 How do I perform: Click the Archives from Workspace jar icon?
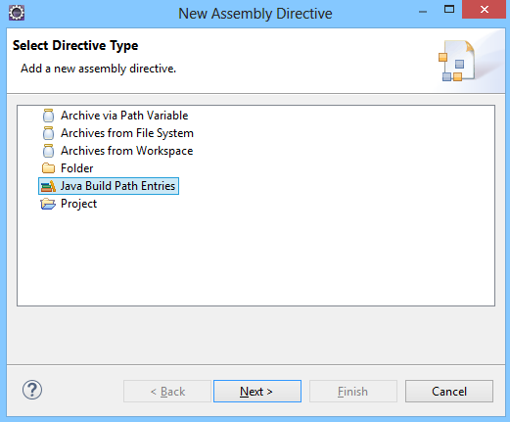click(x=48, y=151)
